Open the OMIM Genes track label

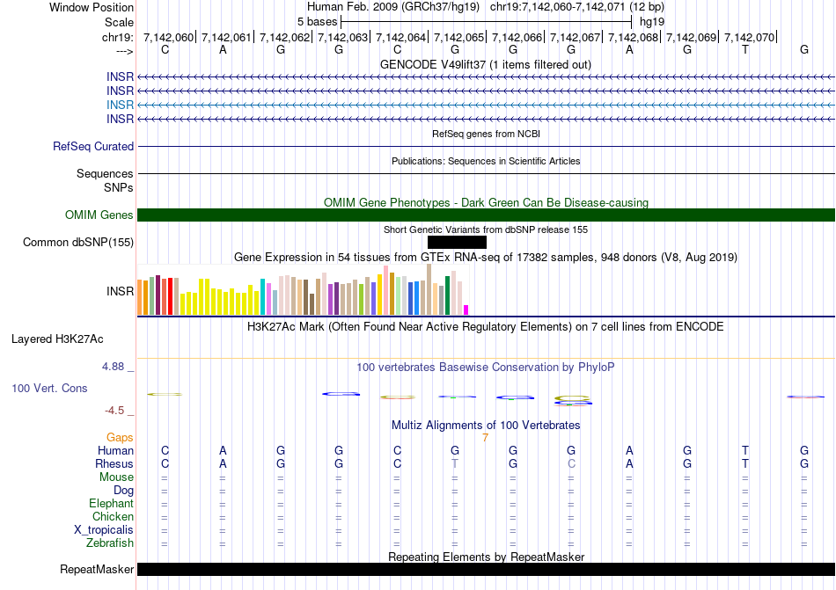pyautogui.click(x=99, y=215)
